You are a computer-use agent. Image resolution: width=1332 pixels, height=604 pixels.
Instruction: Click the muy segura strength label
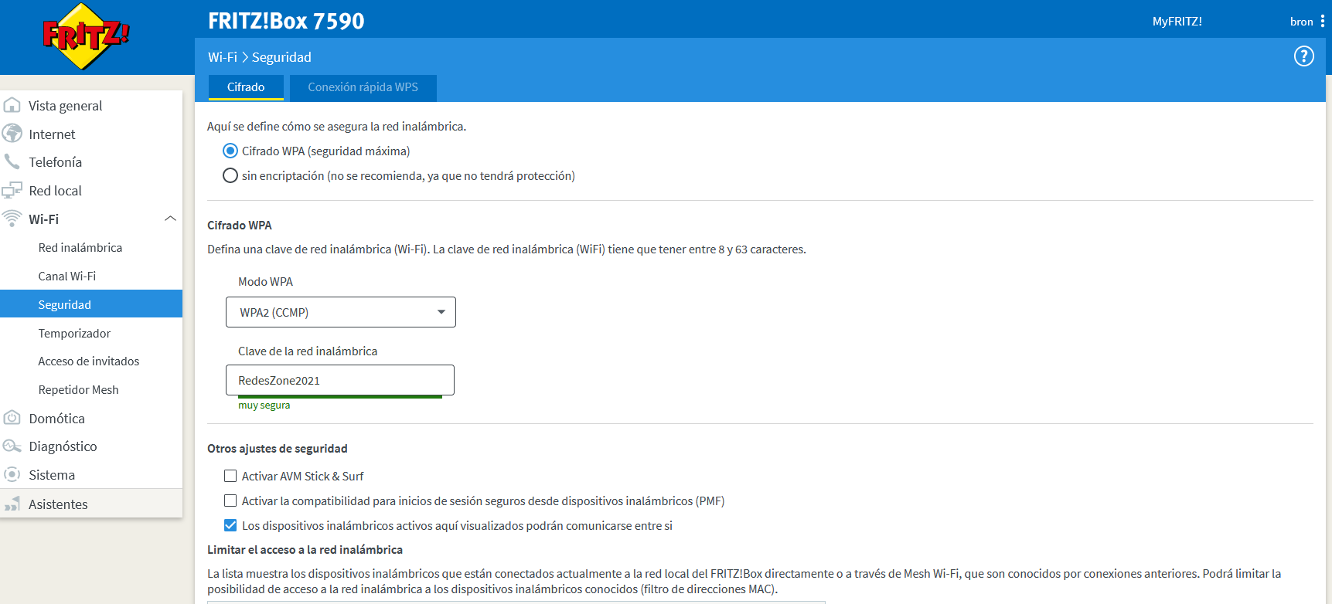pos(264,405)
